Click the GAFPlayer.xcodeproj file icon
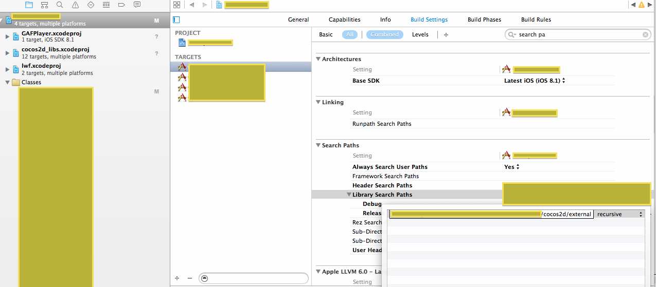This screenshot has width=656, height=287. 16,36
